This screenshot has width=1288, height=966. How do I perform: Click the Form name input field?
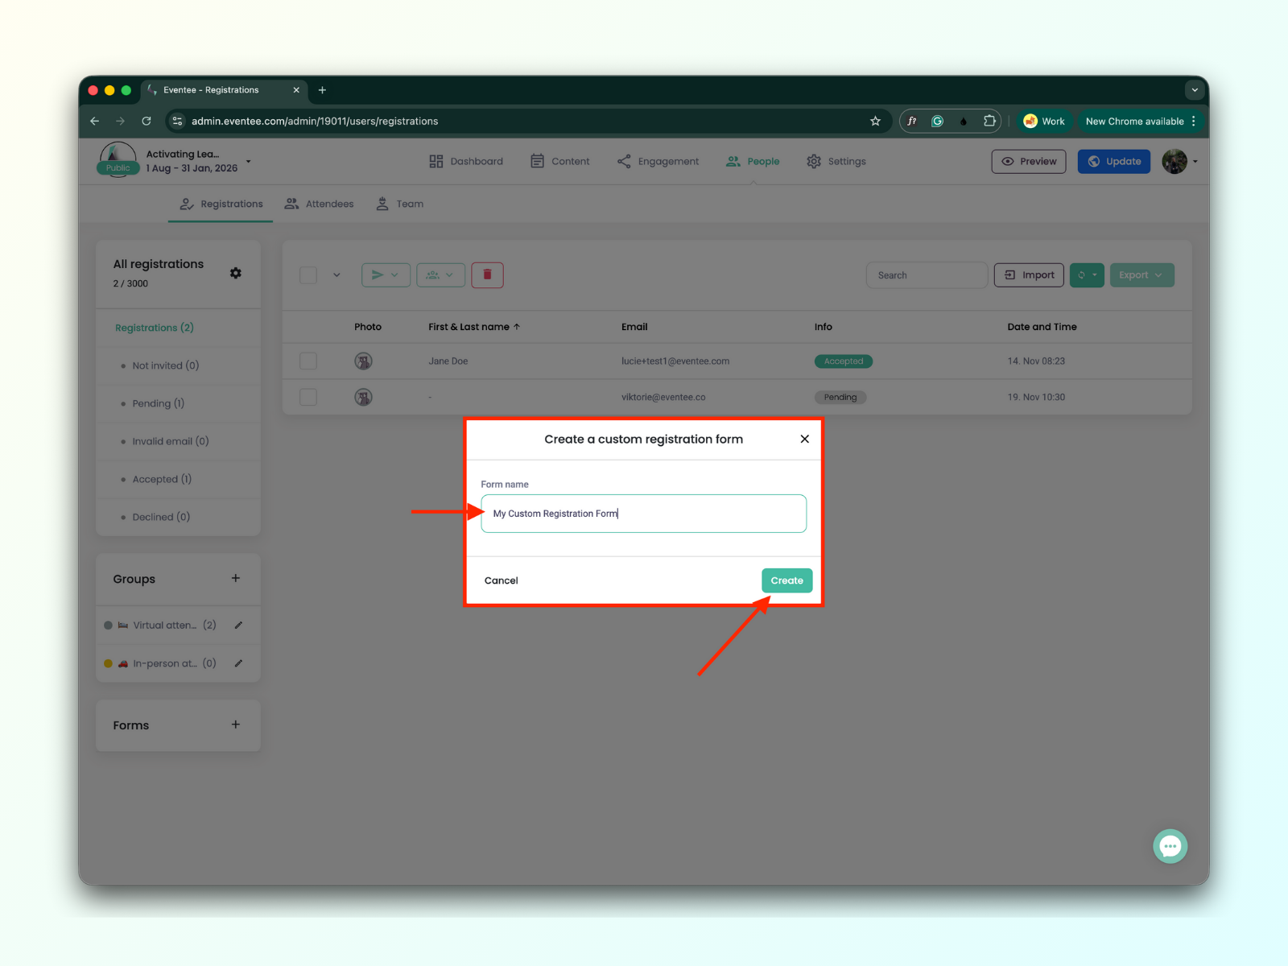pos(643,514)
